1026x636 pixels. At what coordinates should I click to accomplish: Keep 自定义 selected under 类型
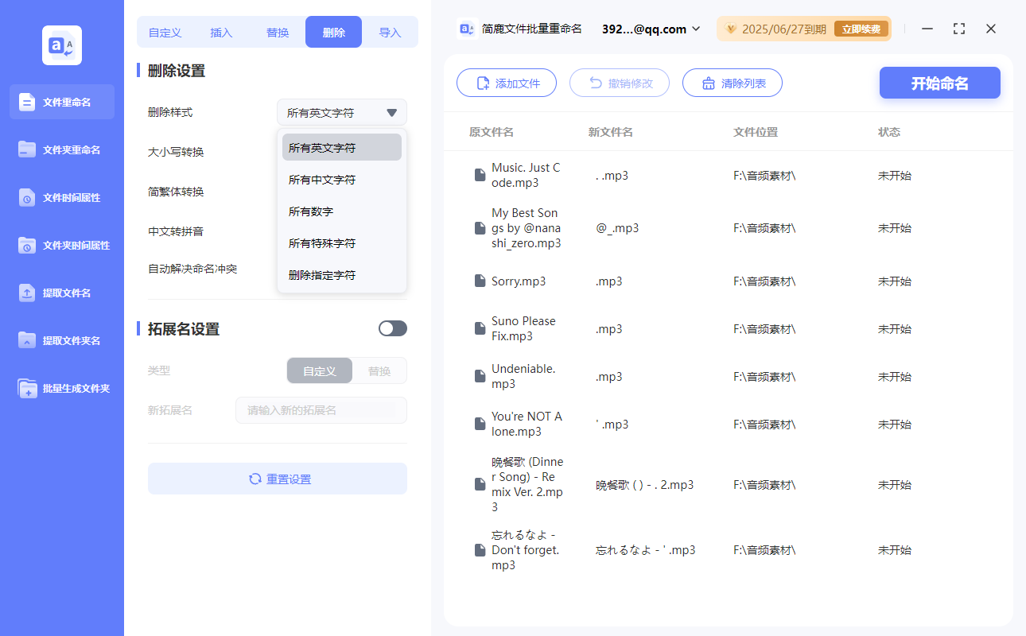pos(319,370)
